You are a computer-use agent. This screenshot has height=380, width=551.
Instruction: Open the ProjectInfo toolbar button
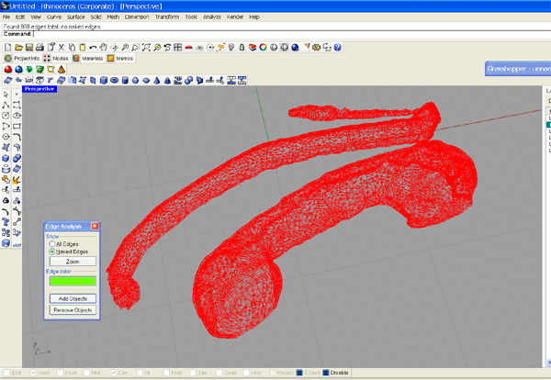point(22,59)
